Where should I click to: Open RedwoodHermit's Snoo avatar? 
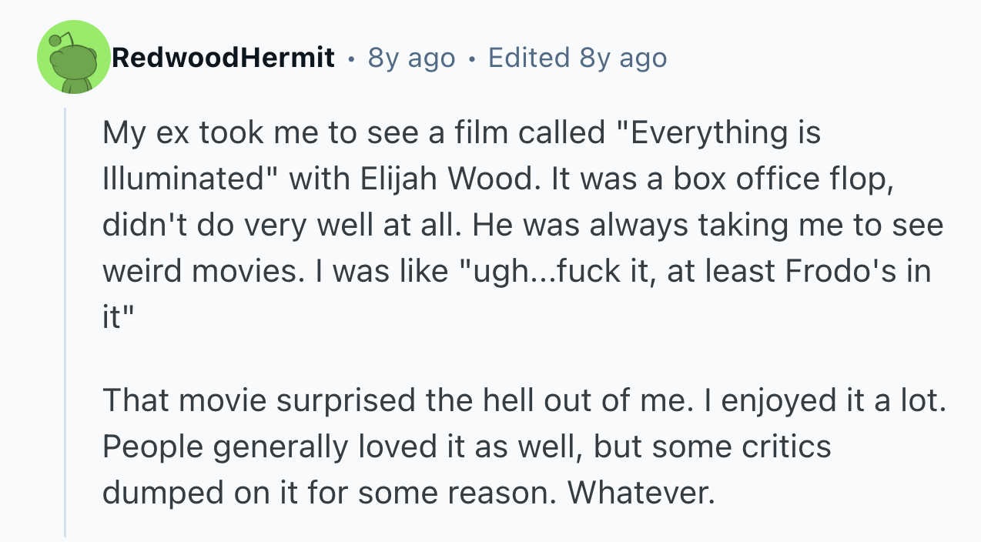pos(75,58)
